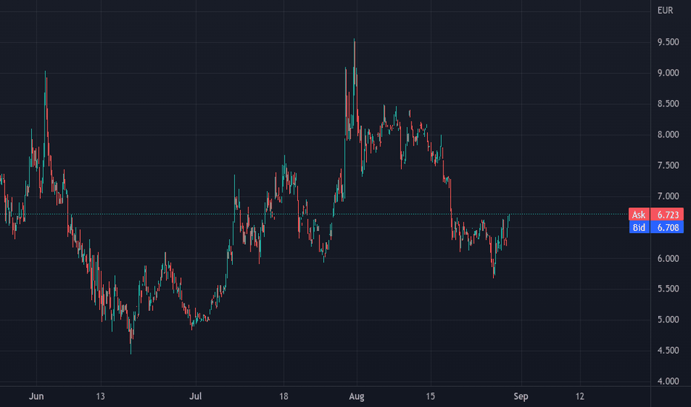This screenshot has width=691, height=407.
Task: Click the Jun date label
Action: pos(36,397)
